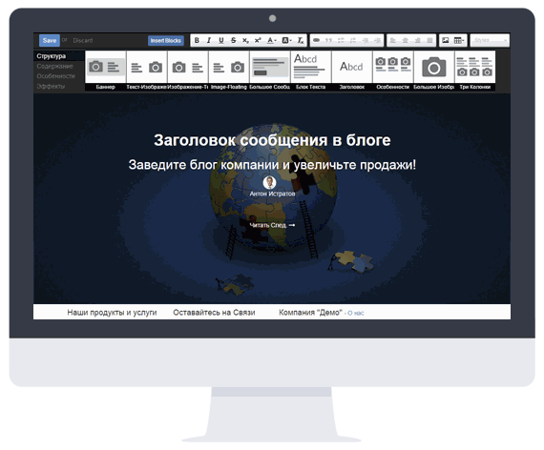Apply subscript formatting
The image size is (544, 450).
coord(245,41)
